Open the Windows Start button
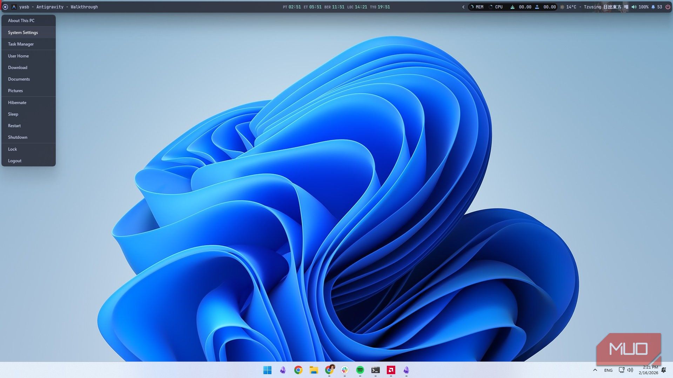 267,370
